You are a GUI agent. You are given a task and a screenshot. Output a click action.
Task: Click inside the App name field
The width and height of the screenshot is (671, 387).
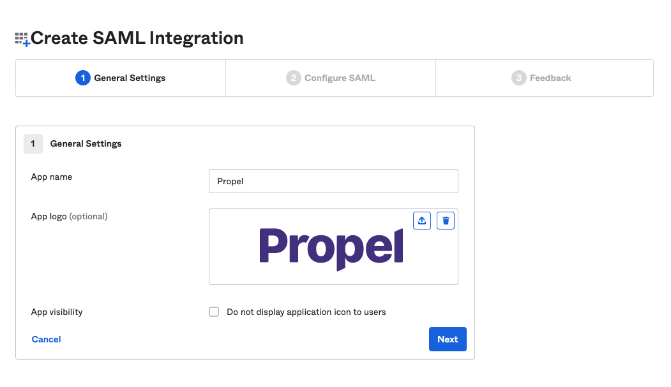point(333,181)
